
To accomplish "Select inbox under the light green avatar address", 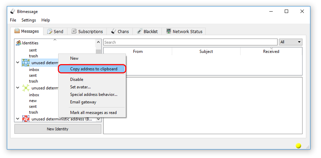I will [x=34, y=95].
